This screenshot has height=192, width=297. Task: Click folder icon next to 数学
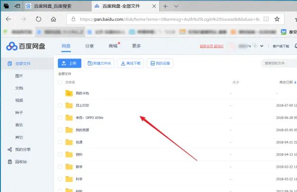point(69,167)
